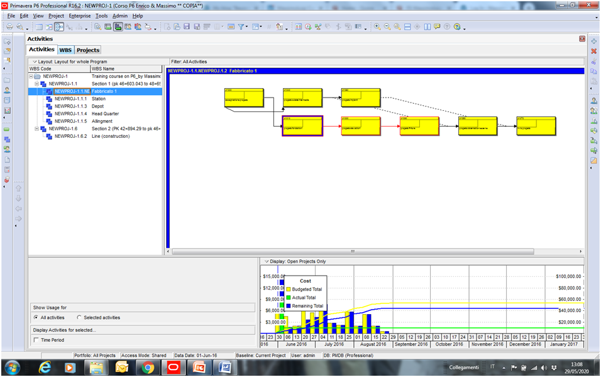
Task: Click the Collegamenti label in taskbar
Action: pos(464,368)
